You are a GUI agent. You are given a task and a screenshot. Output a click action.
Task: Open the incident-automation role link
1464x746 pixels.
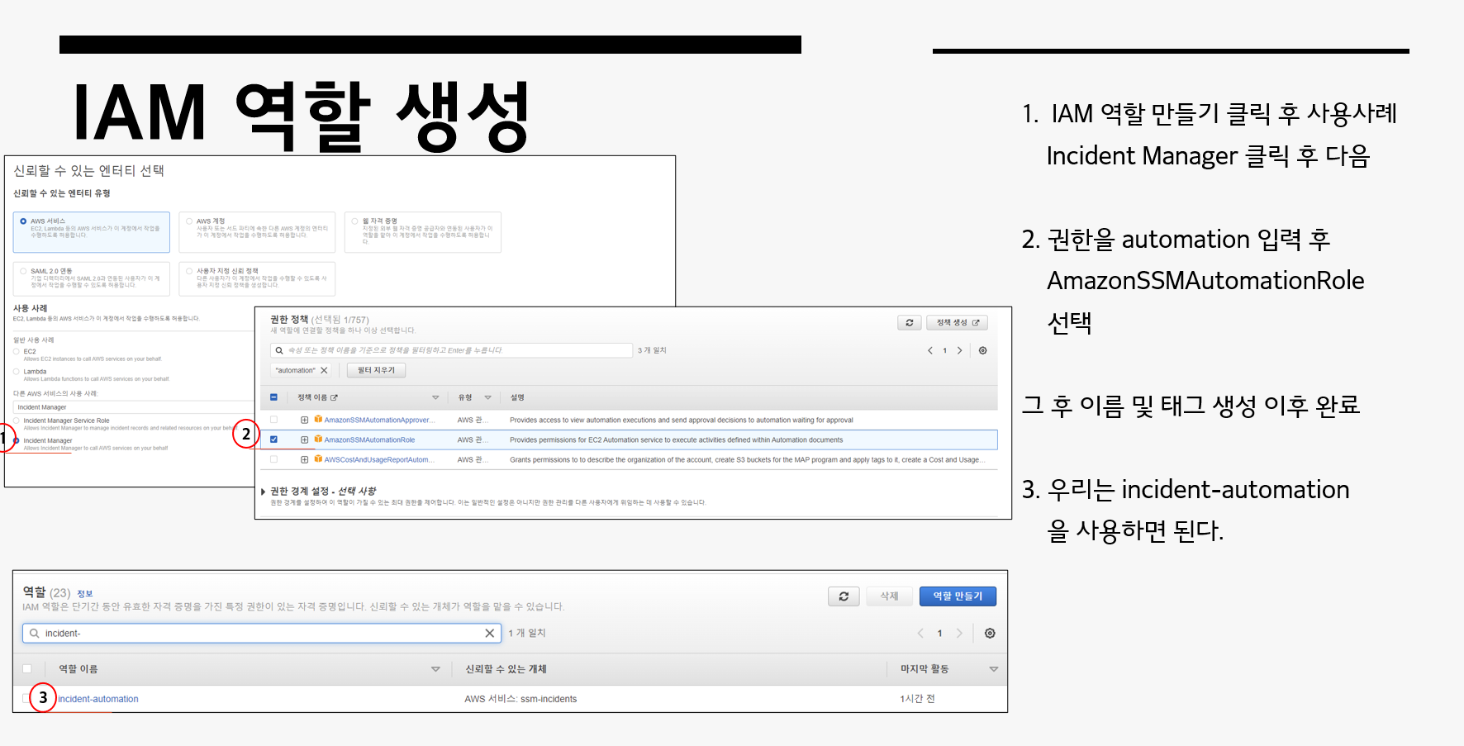[x=98, y=699]
